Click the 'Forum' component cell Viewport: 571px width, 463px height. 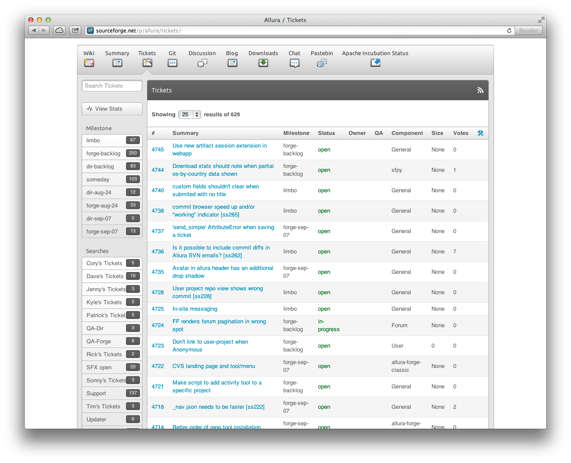[x=399, y=325]
